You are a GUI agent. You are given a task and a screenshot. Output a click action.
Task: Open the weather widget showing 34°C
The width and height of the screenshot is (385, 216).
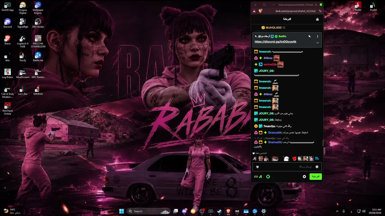tap(11, 211)
